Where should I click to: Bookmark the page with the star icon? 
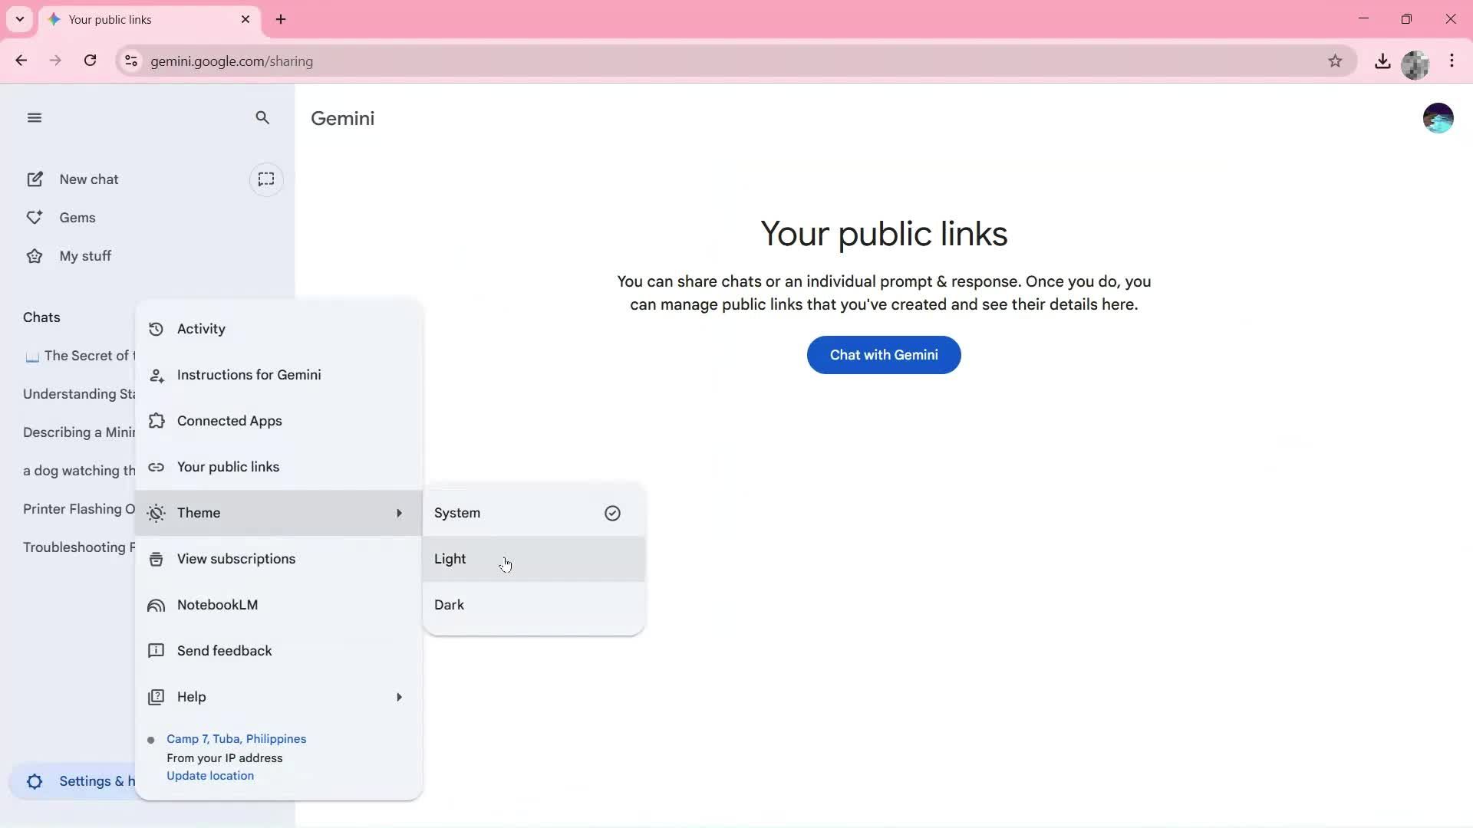(x=1336, y=61)
